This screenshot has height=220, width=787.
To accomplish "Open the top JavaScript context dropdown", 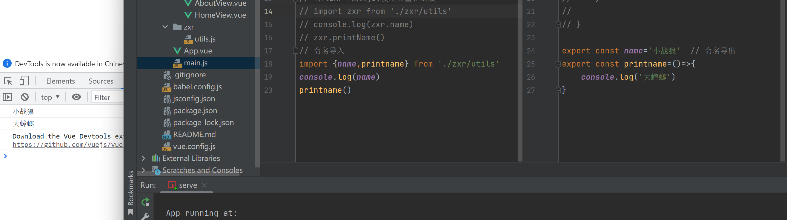I will point(50,97).
